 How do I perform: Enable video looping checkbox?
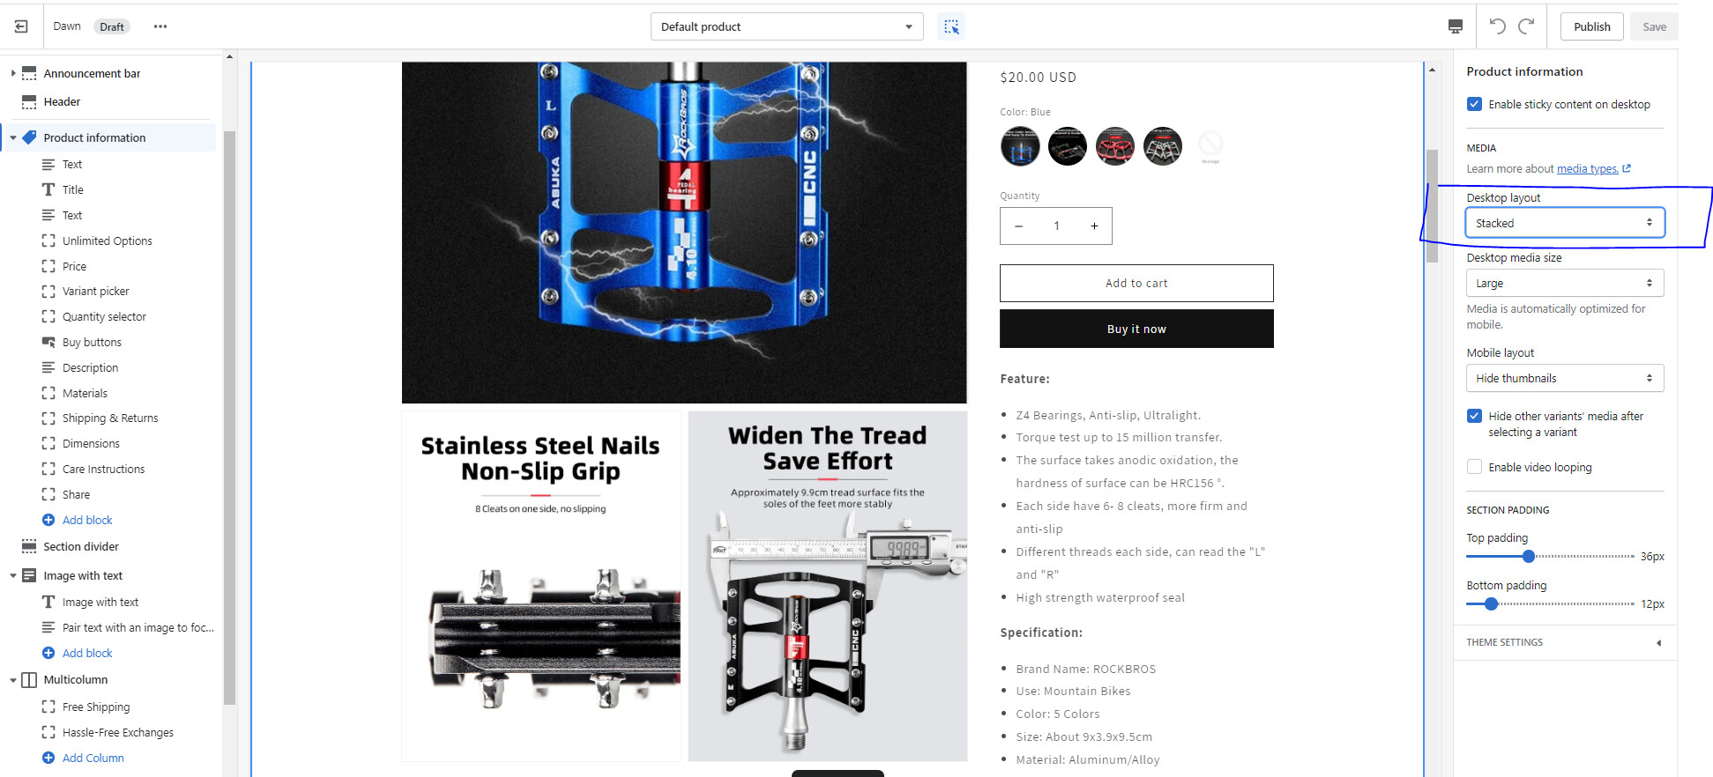(1474, 467)
